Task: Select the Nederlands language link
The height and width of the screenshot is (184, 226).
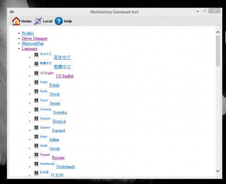Action: pos(65,167)
